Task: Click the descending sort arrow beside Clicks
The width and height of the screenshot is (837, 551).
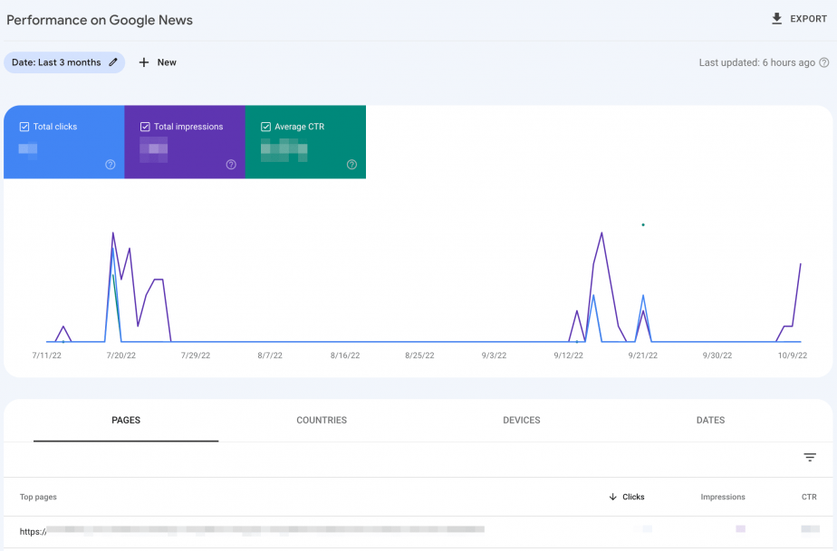Action: (x=612, y=497)
